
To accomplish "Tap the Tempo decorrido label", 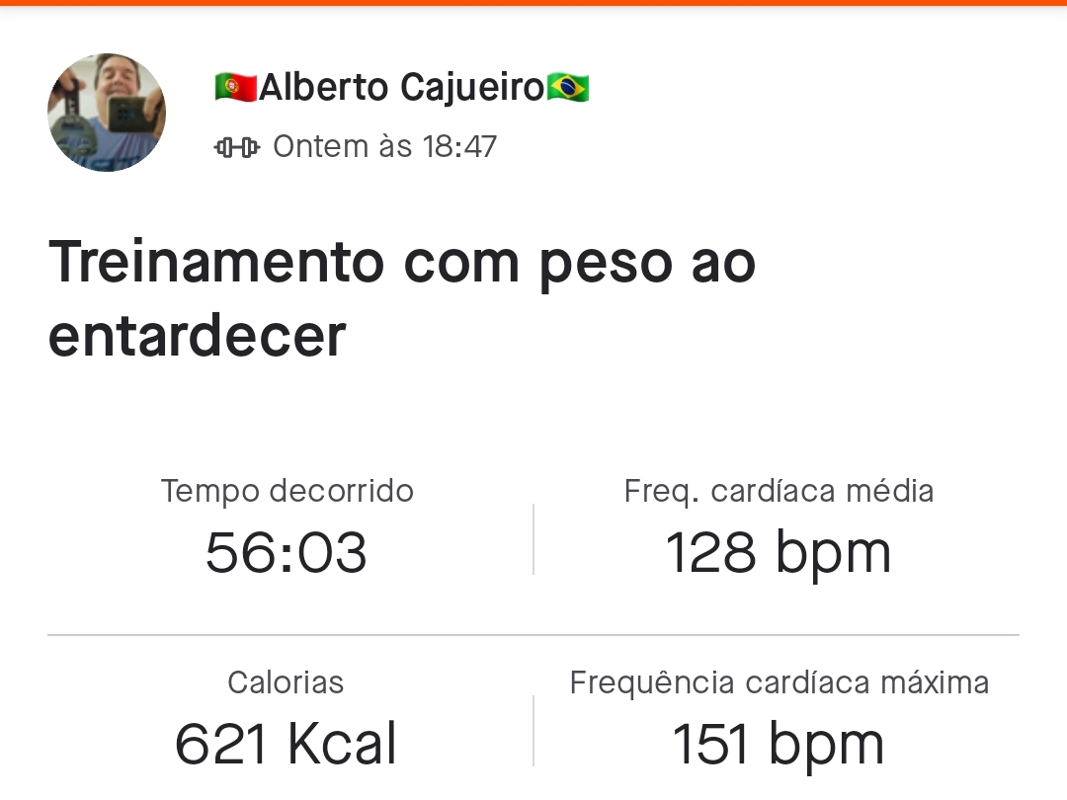I will click(x=287, y=491).
